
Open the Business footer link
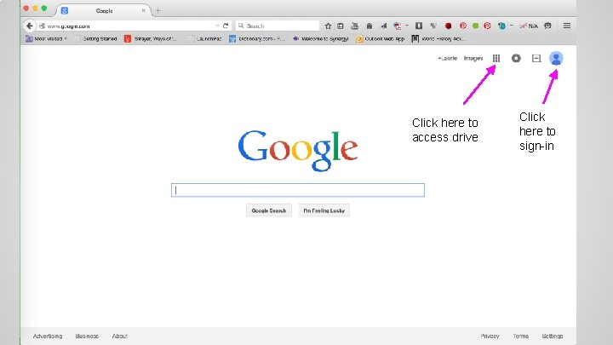87,336
